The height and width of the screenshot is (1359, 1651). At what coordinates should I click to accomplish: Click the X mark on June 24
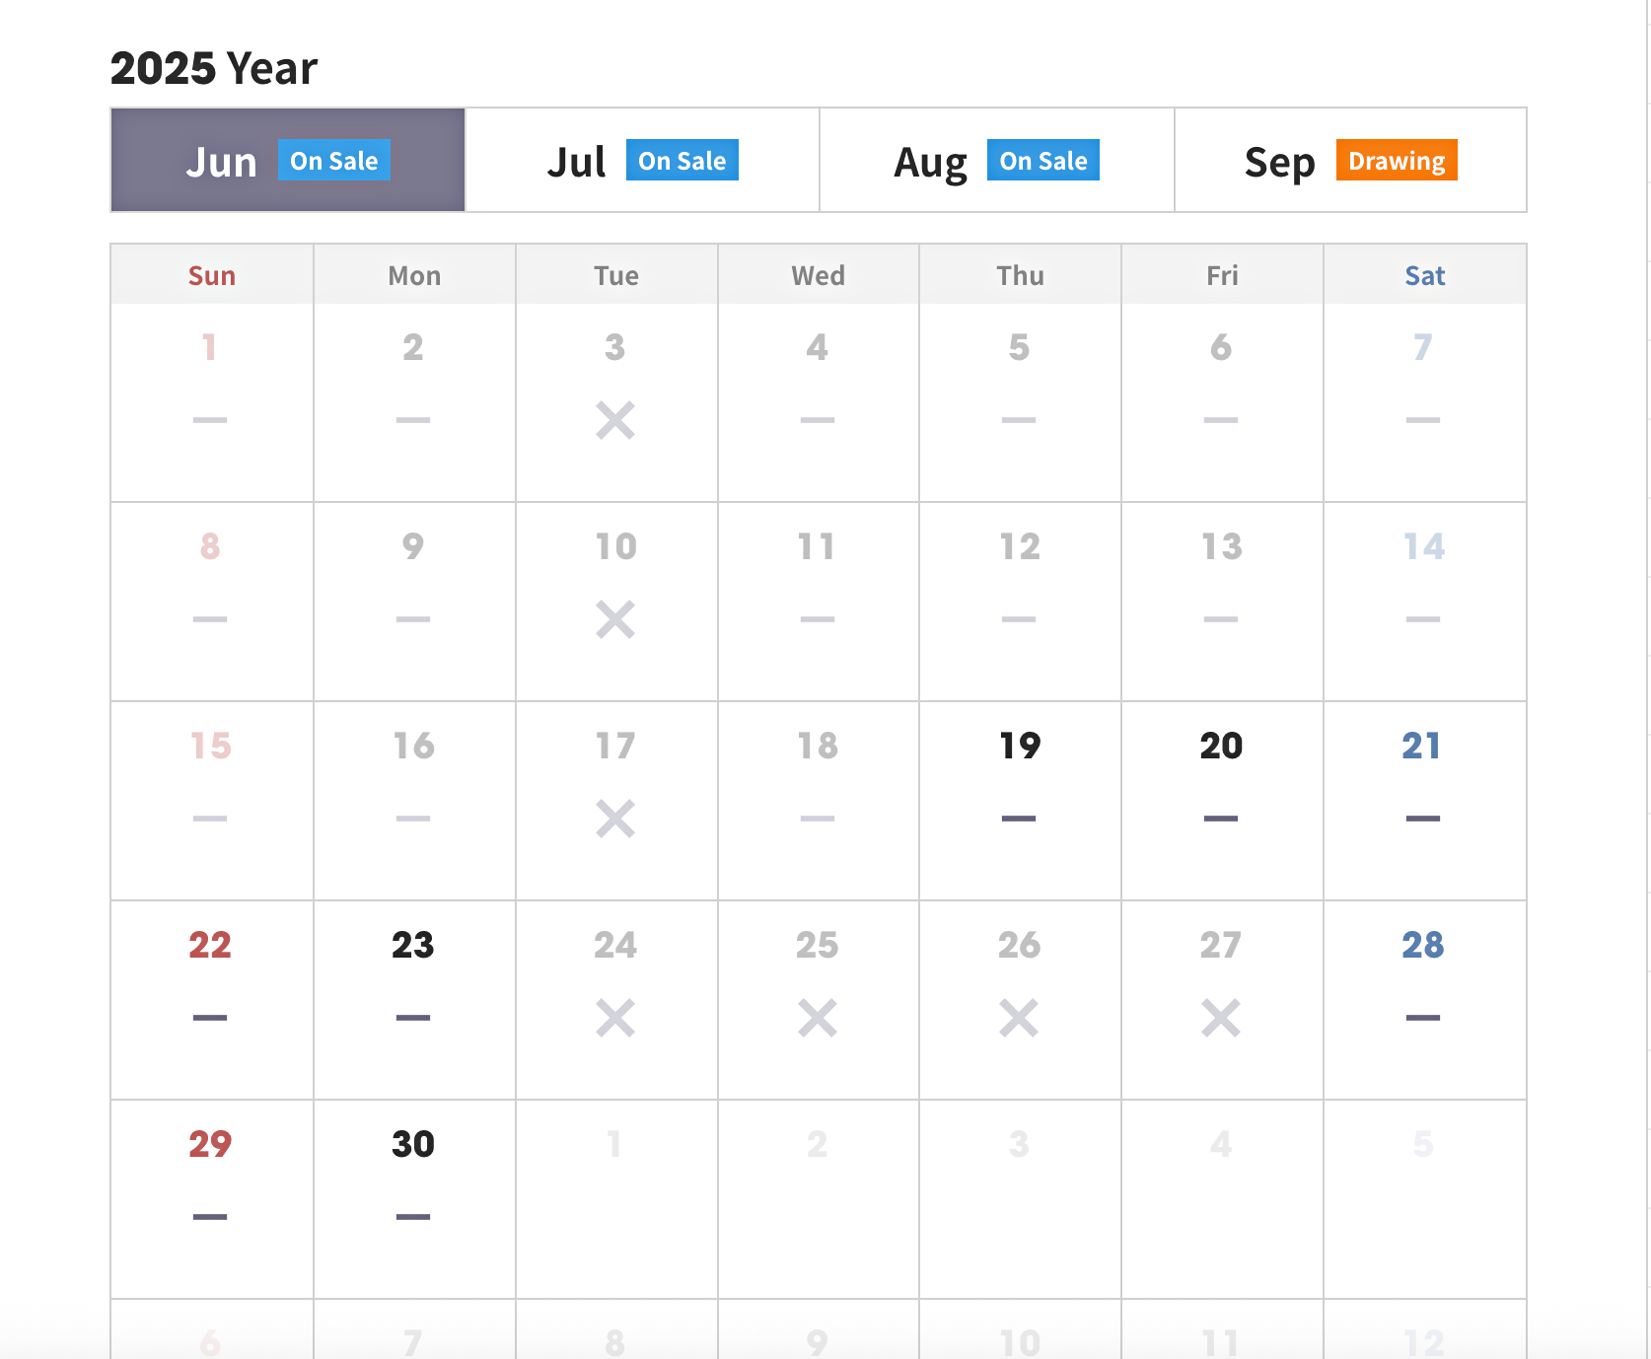tap(615, 1018)
